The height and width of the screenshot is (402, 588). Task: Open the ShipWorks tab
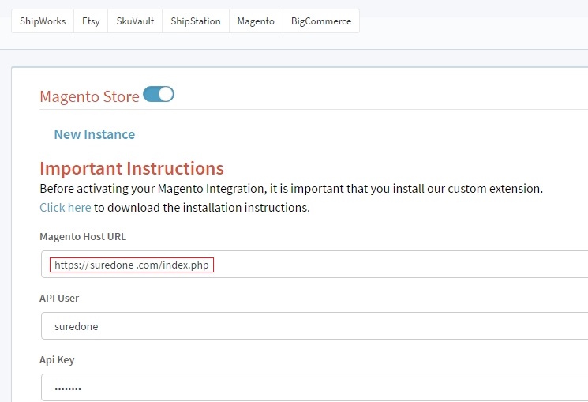43,21
